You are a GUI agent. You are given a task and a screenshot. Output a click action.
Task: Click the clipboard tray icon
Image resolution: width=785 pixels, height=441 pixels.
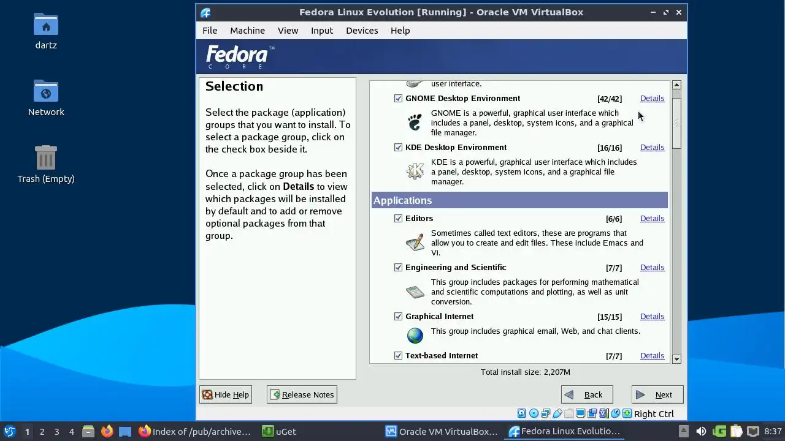tap(736, 431)
